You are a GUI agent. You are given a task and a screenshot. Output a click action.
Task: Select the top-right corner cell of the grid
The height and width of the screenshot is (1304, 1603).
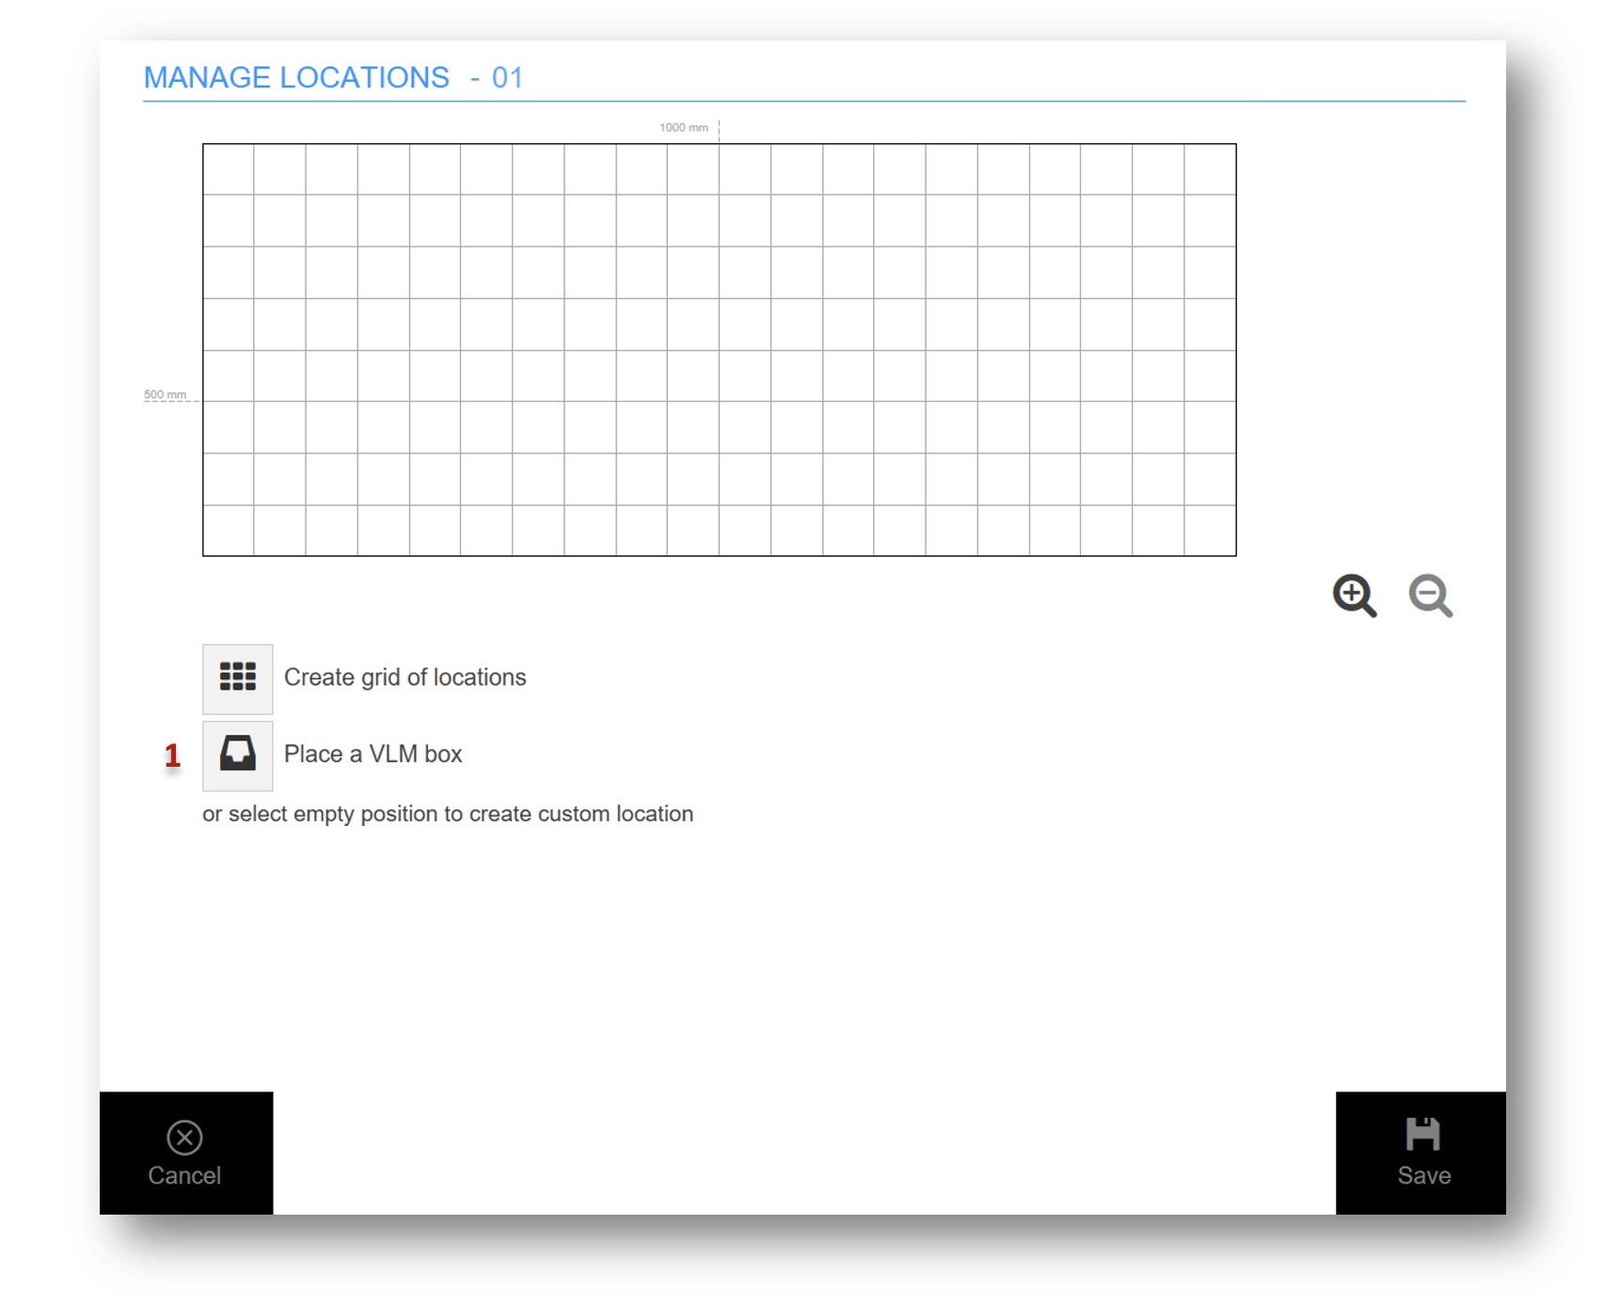pos(1210,170)
